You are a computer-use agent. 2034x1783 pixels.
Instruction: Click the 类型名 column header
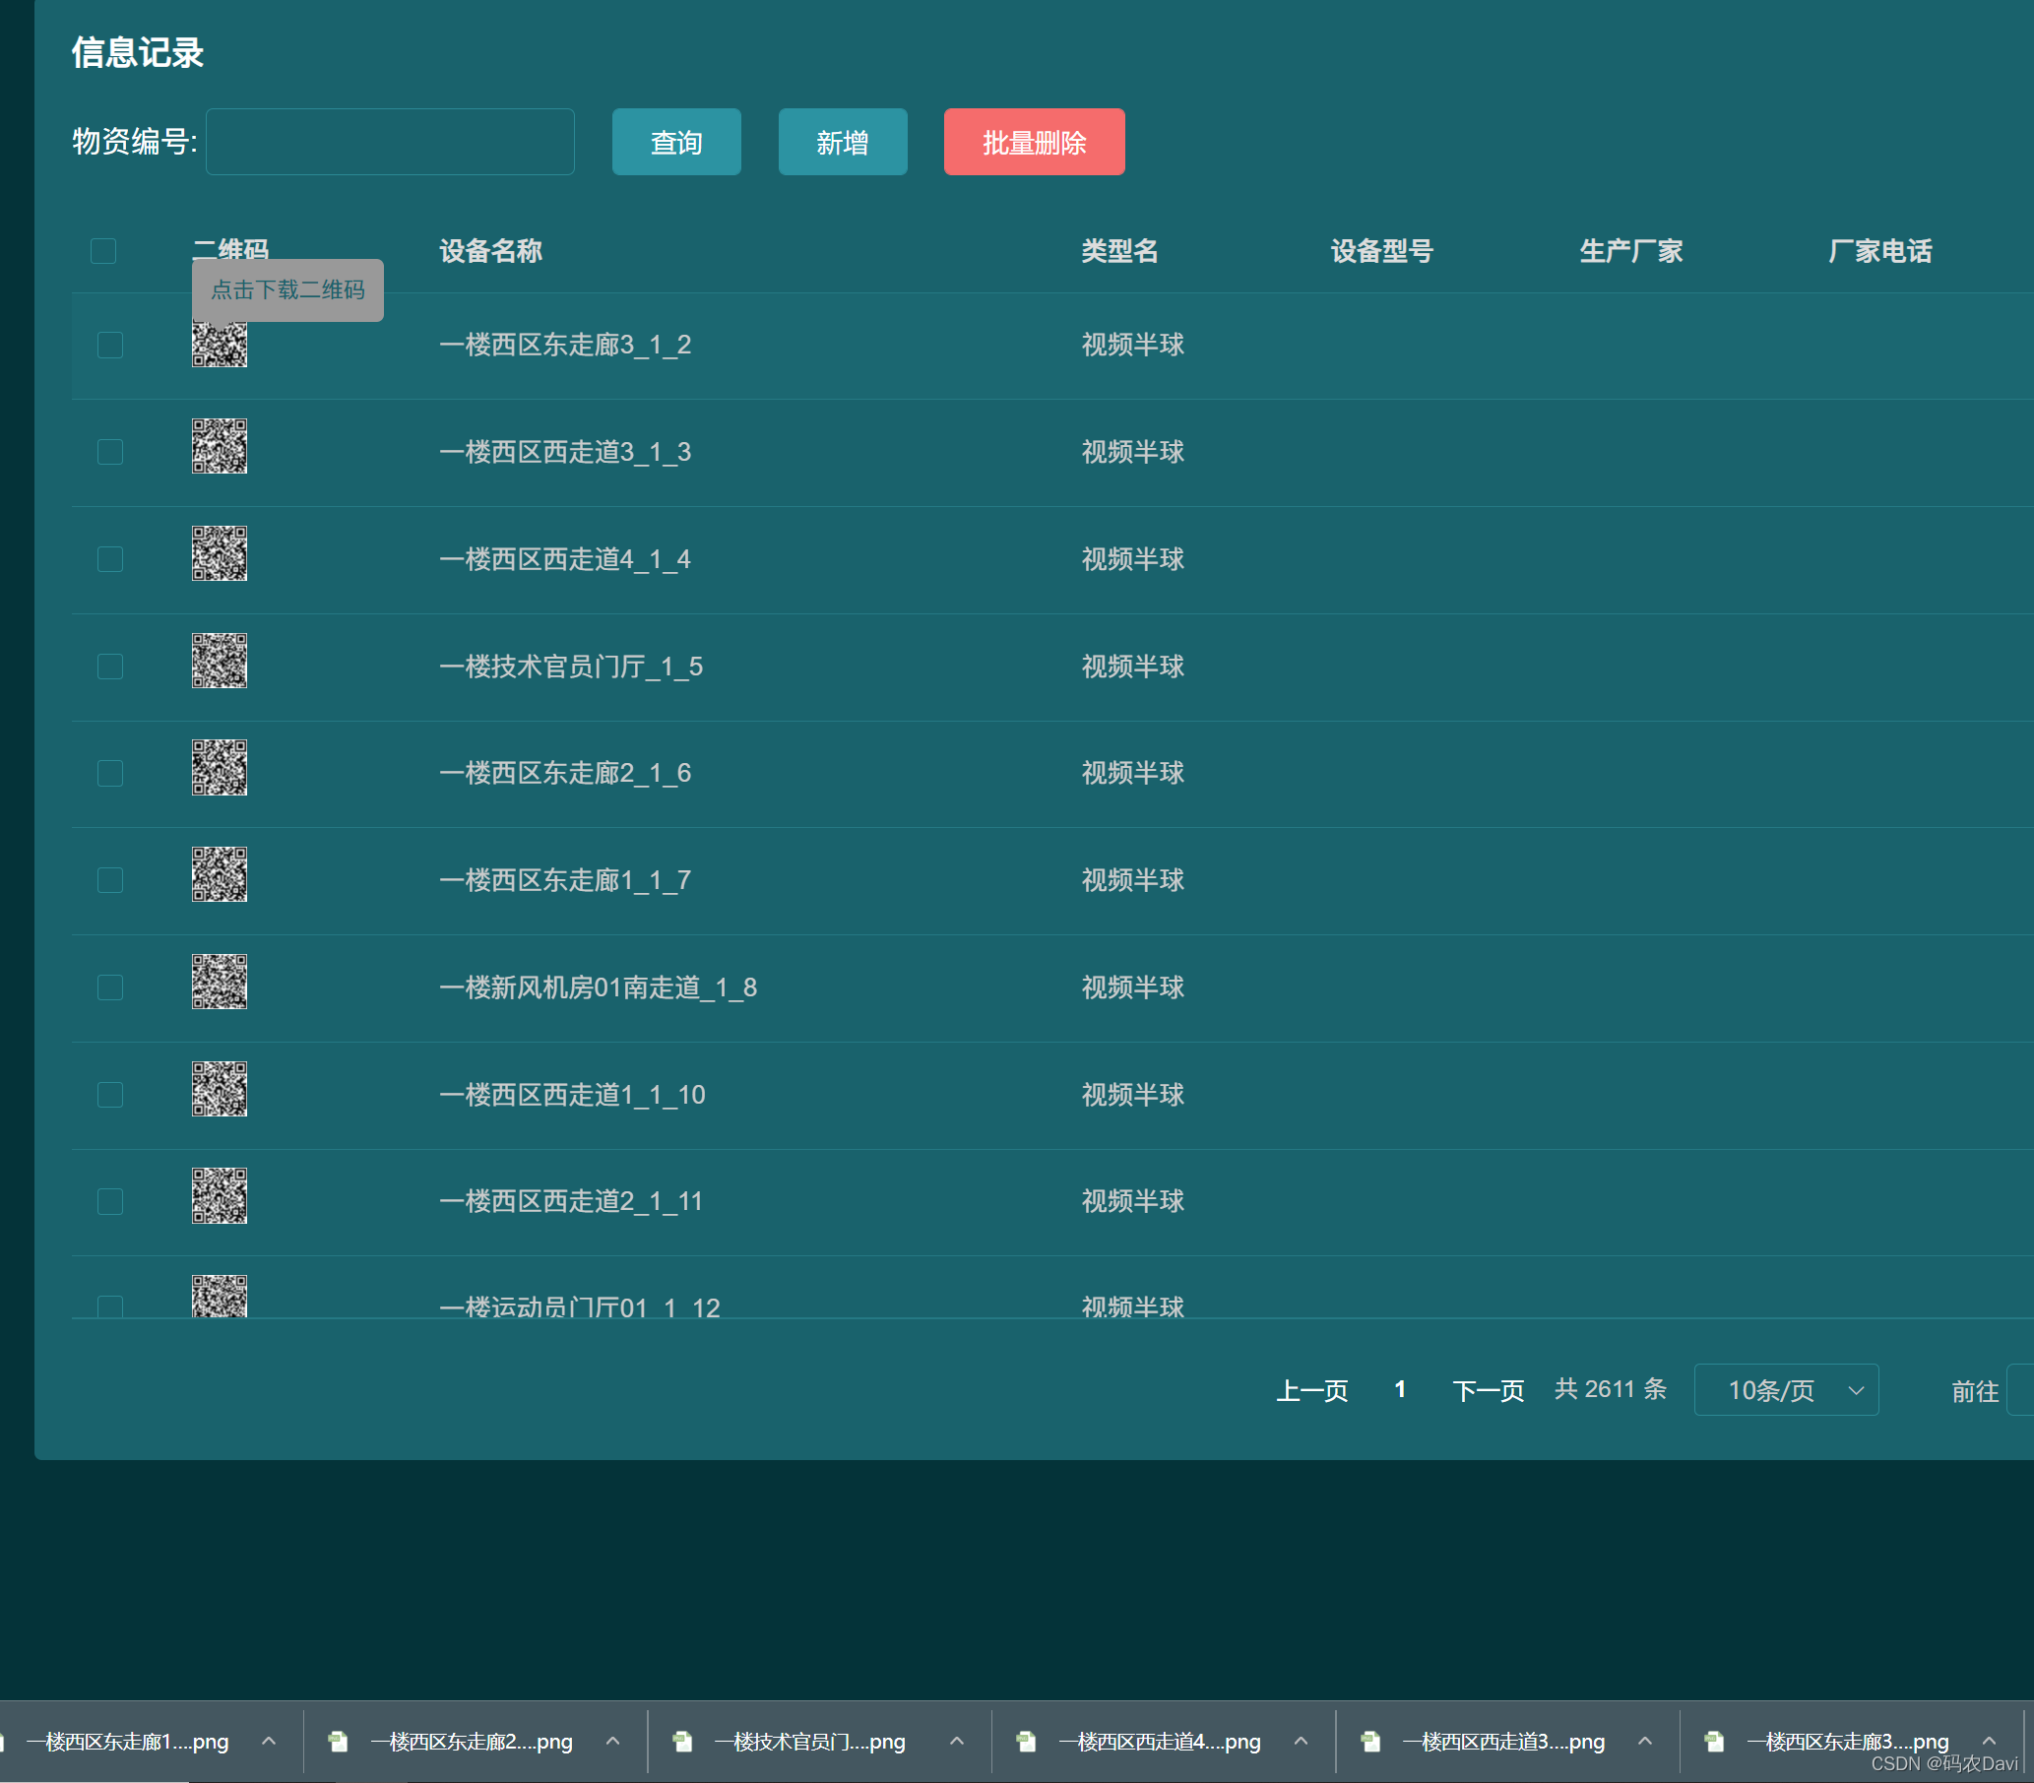[x=1120, y=251]
